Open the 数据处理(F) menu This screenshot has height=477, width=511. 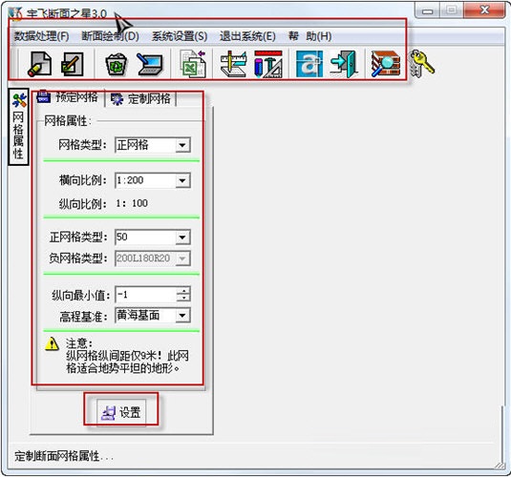[41, 36]
